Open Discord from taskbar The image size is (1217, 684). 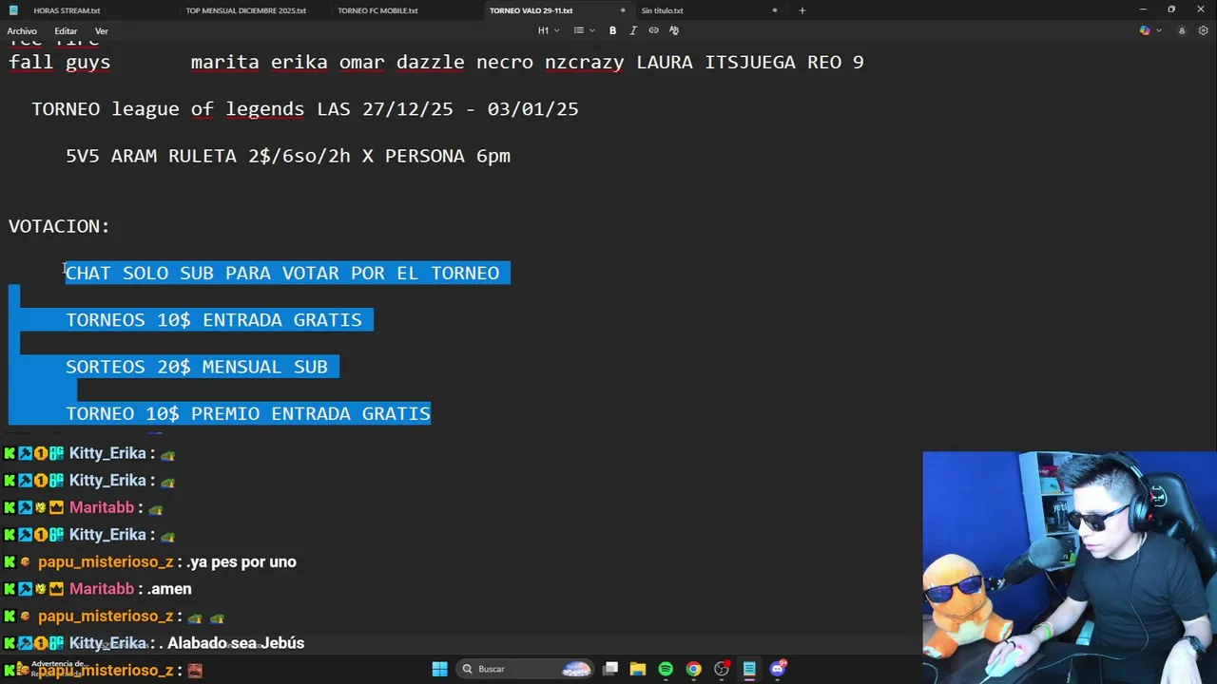778,669
